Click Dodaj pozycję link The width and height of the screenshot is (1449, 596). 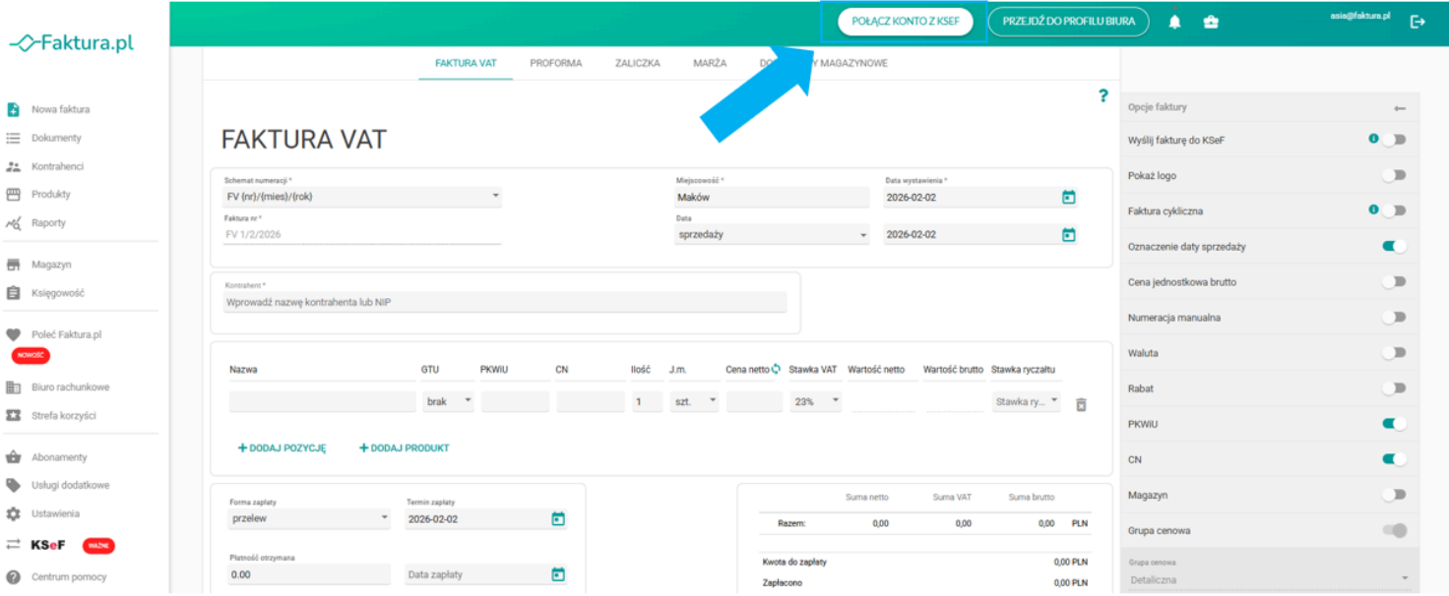(x=282, y=447)
